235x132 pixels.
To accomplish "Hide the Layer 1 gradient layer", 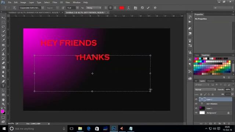I will [x=196, y=108].
